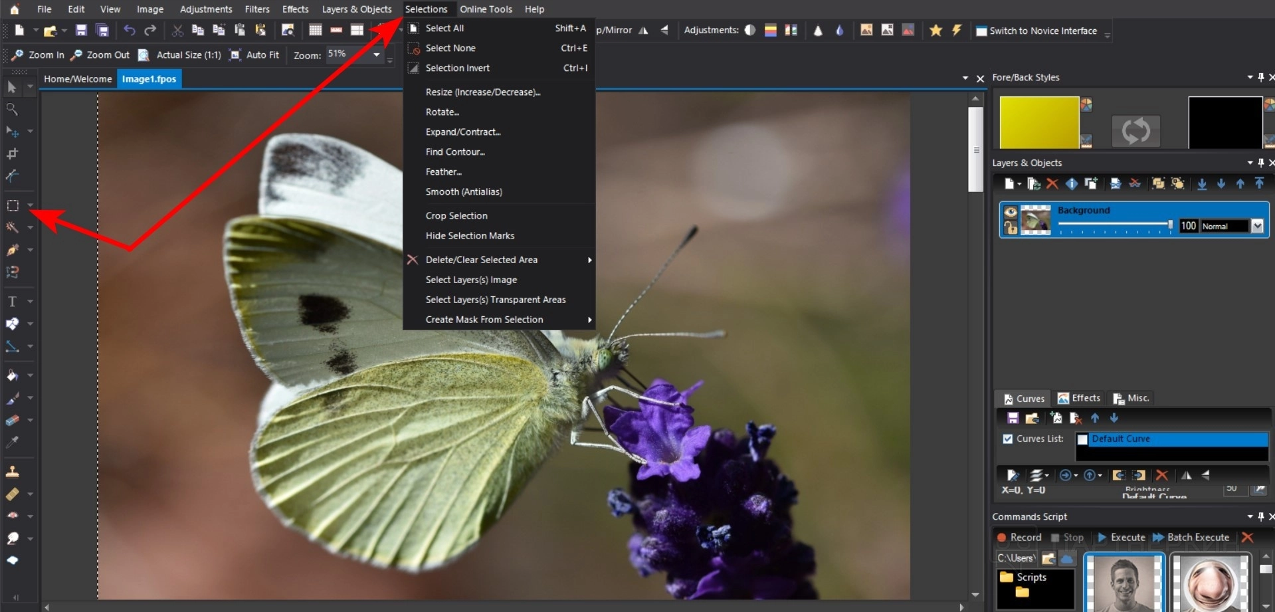Switch to the Home/Welcome tab
The height and width of the screenshot is (612, 1275).
(x=78, y=79)
